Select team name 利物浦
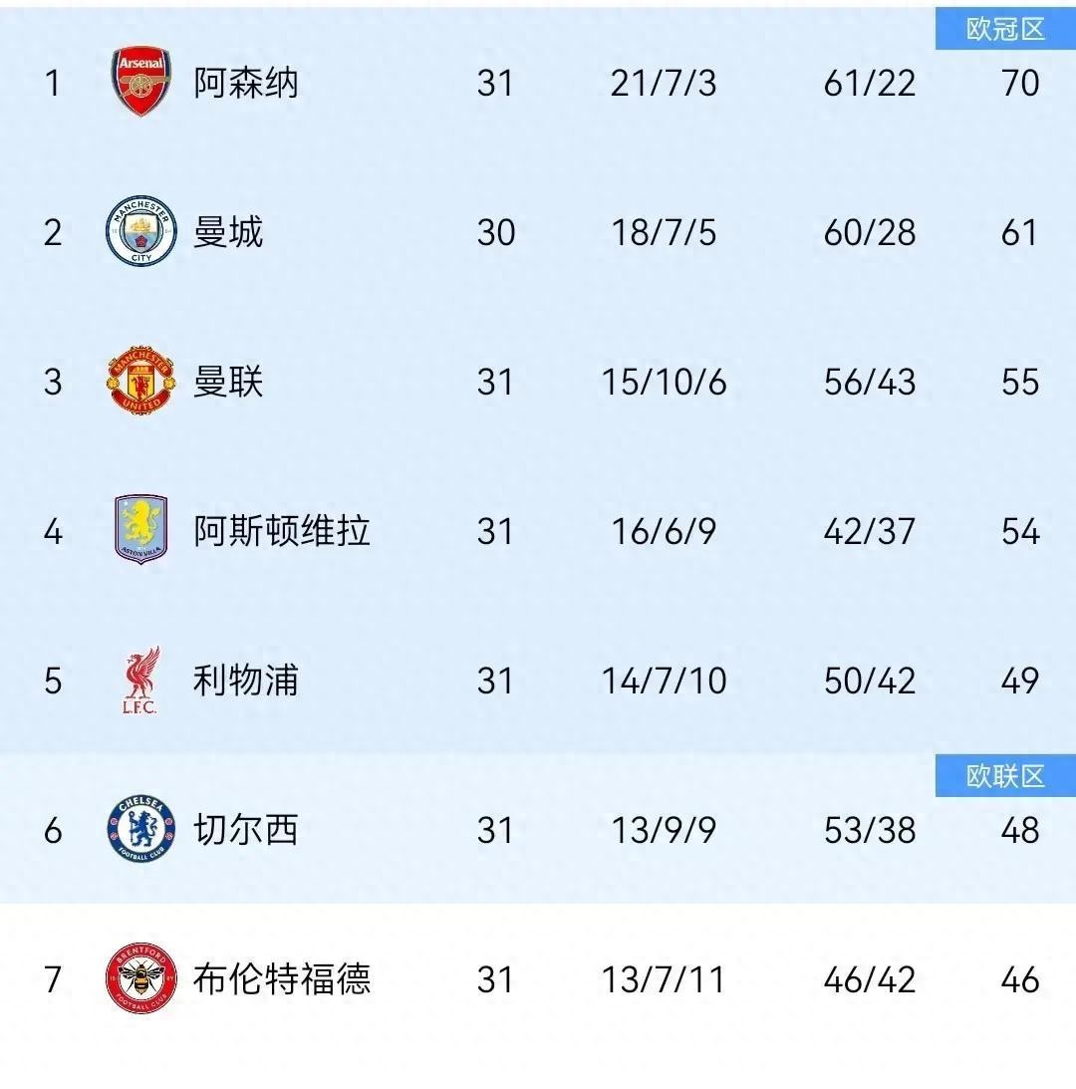The image size is (1076, 1089). tap(245, 681)
